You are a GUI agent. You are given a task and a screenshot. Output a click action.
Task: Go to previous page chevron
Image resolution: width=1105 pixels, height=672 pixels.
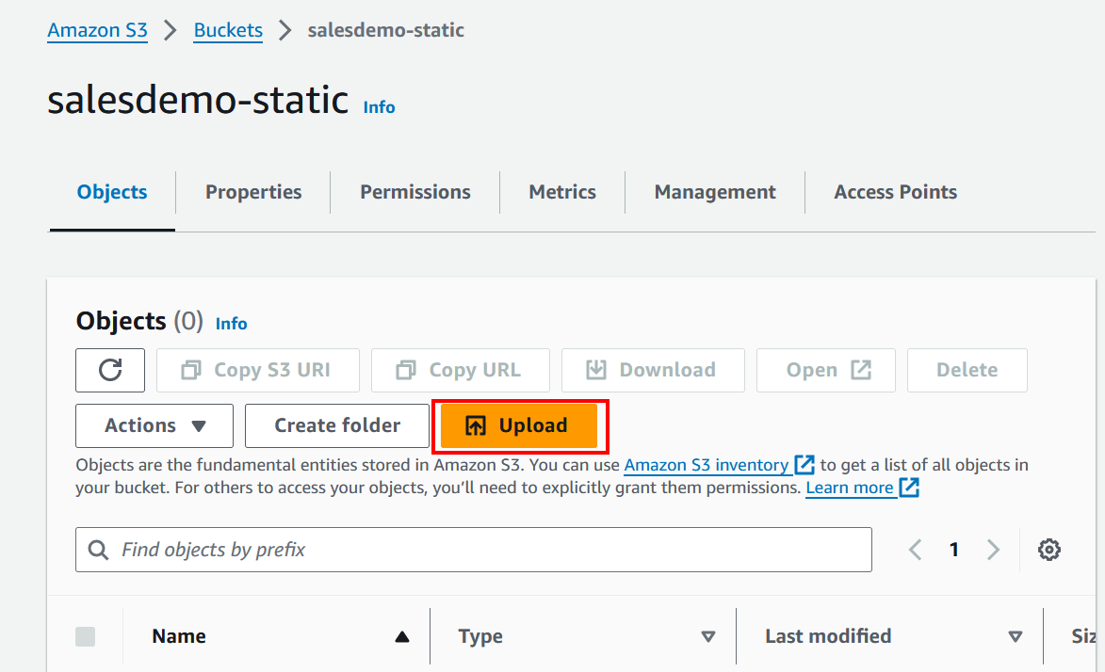pyautogui.click(x=915, y=550)
